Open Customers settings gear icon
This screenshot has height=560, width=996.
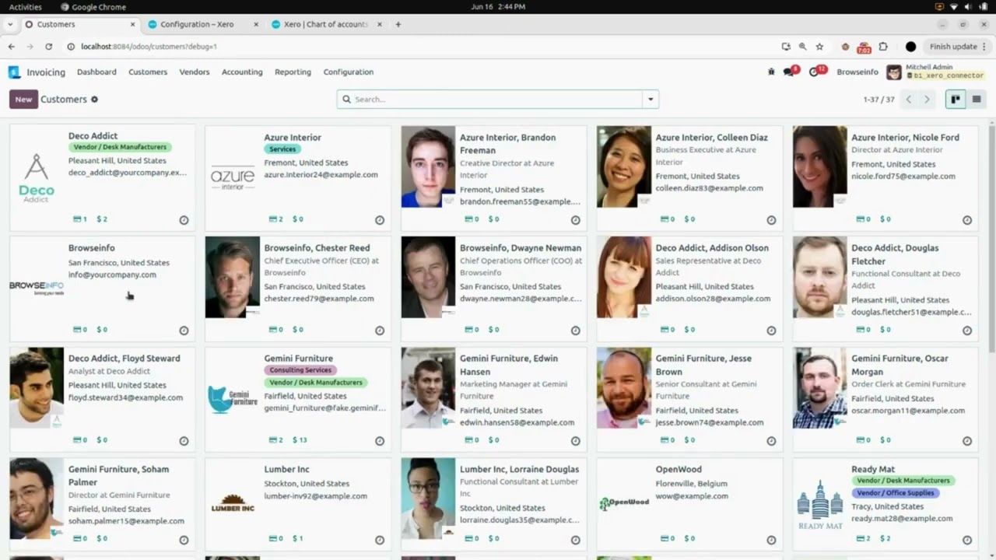[x=95, y=100]
